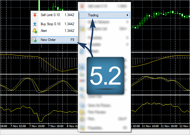The height and width of the screenshot is (135, 190).
Task: Click the blurred Save As Picture icon
Action: (x=83, y=105)
